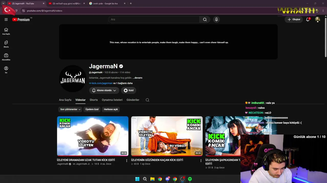View site information icon in address bar
This screenshot has height=183, width=327.
tap(23, 11)
